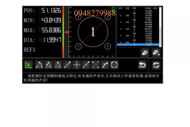
Task: Select the circle with four points tool
Action: coord(114,65)
